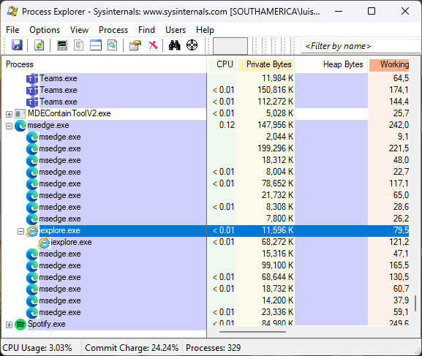
Task: Toggle the Show Lower Pane toolbar icon
Action: click(96, 45)
